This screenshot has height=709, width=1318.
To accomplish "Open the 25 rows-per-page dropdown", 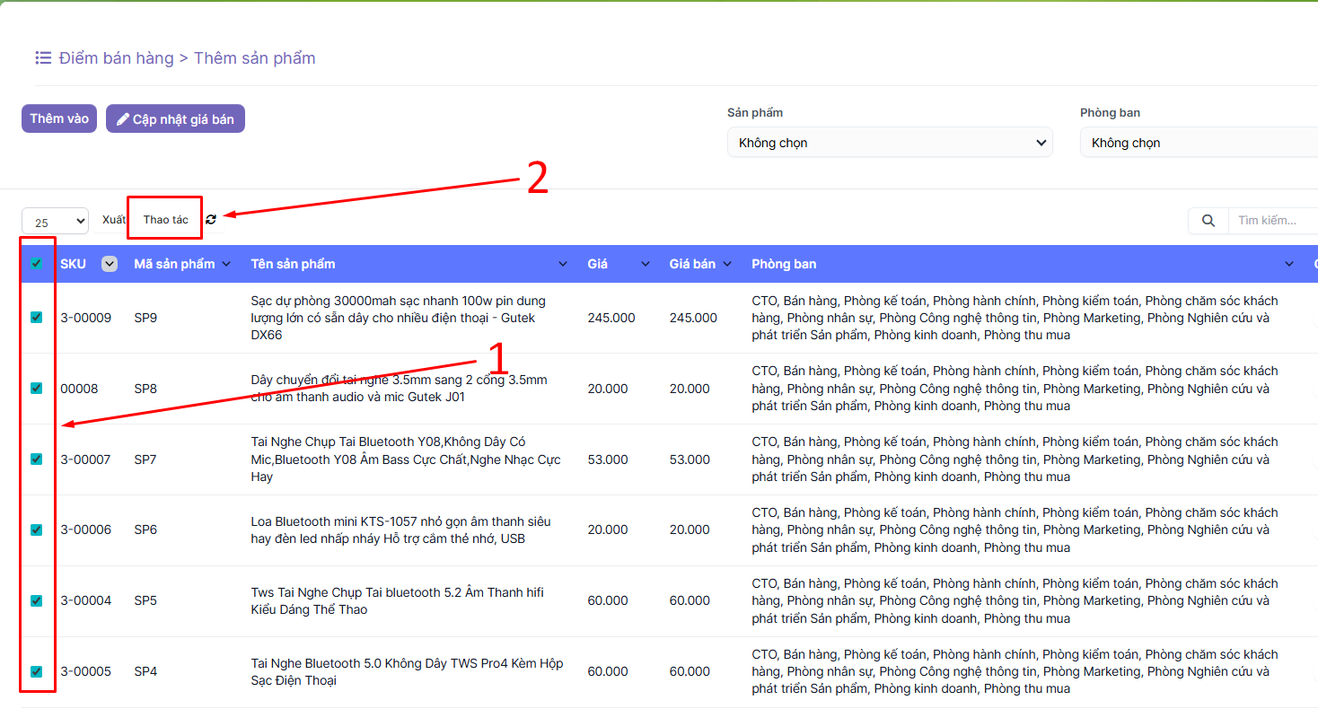I will [x=55, y=222].
